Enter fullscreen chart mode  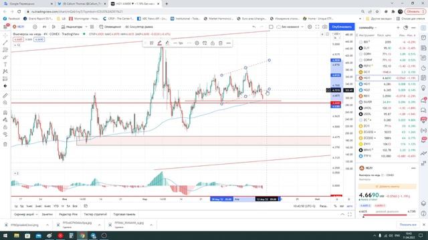coord(317,27)
